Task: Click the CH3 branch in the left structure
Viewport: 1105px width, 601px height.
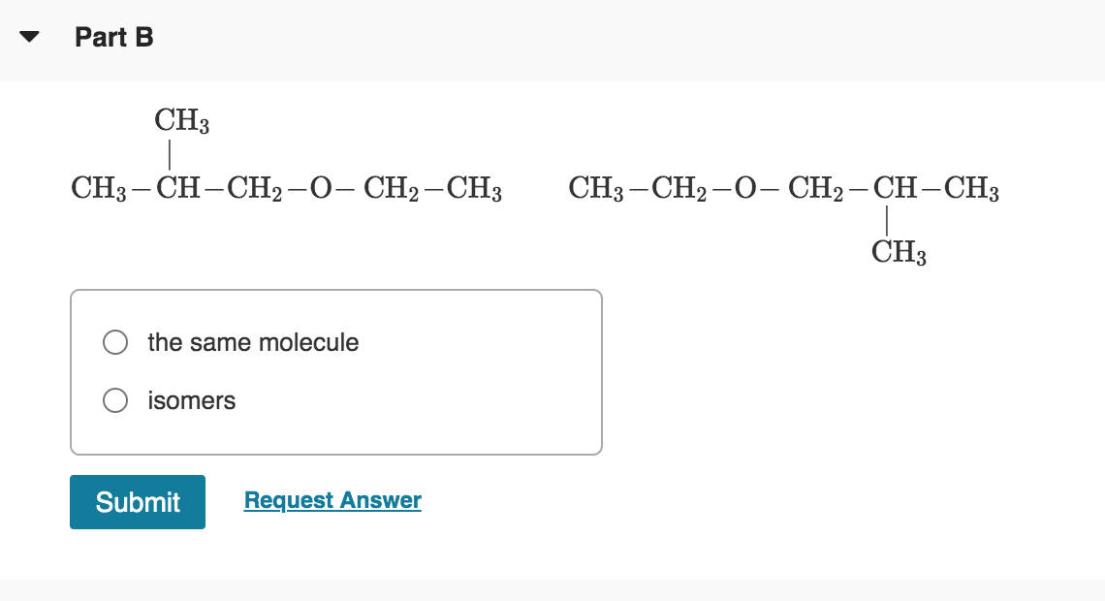Action: tap(180, 121)
